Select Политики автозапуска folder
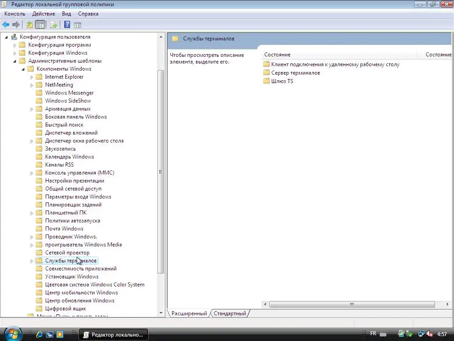The height and width of the screenshot is (341, 454). click(x=72, y=220)
